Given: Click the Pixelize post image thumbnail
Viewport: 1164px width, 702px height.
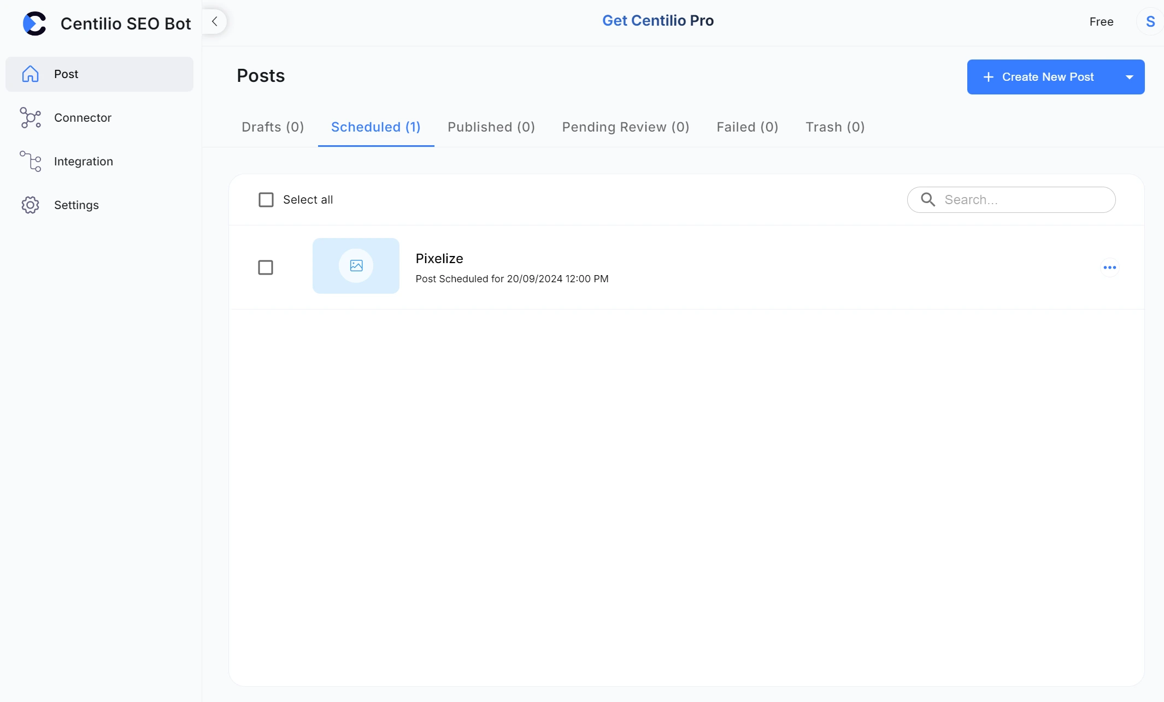Looking at the screenshot, I should pyautogui.click(x=356, y=266).
